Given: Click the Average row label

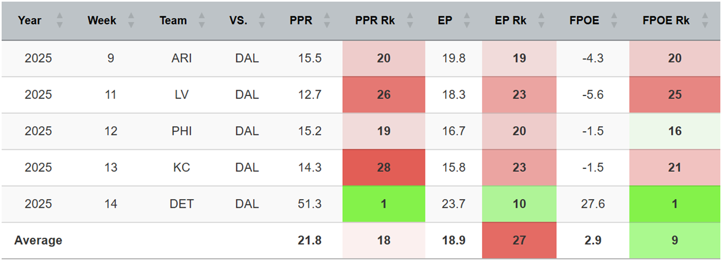Looking at the screenshot, I should pyautogui.click(x=38, y=241).
